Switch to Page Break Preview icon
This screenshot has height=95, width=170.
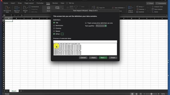141,94
